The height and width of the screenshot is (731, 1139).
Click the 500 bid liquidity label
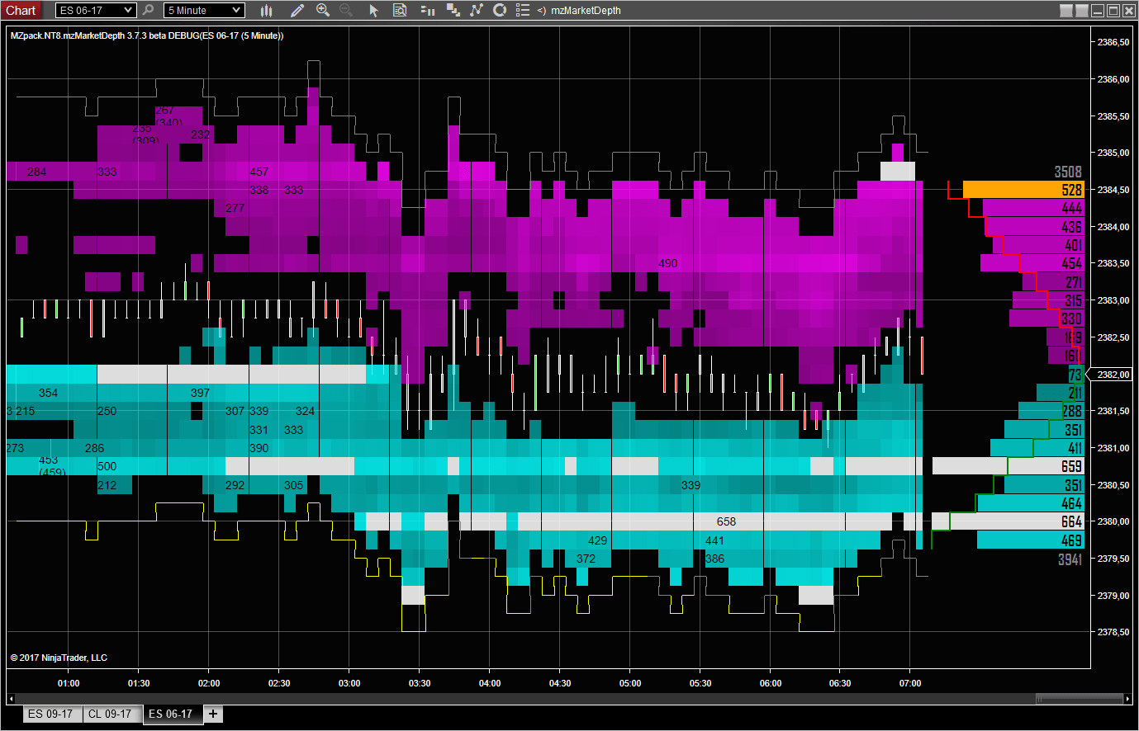coord(107,466)
